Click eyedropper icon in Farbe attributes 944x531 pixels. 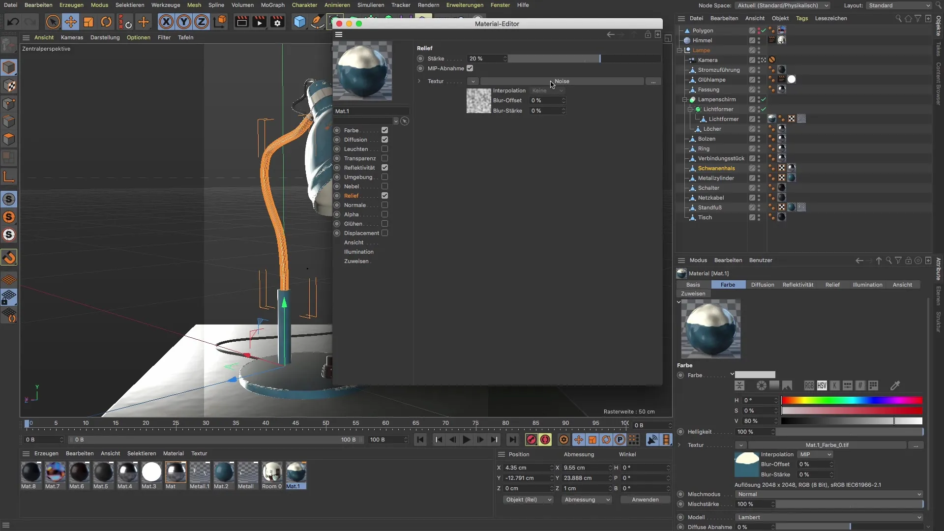tap(895, 386)
